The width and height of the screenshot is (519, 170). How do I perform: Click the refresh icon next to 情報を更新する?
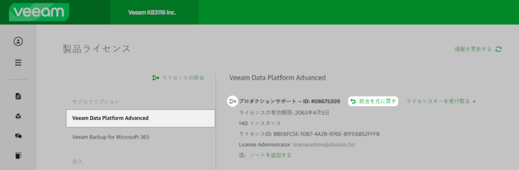(x=499, y=49)
